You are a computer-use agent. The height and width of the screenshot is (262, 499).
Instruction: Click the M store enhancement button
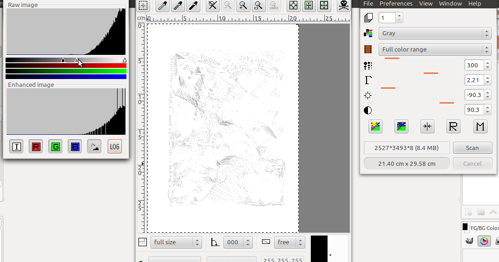[x=480, y=127]
